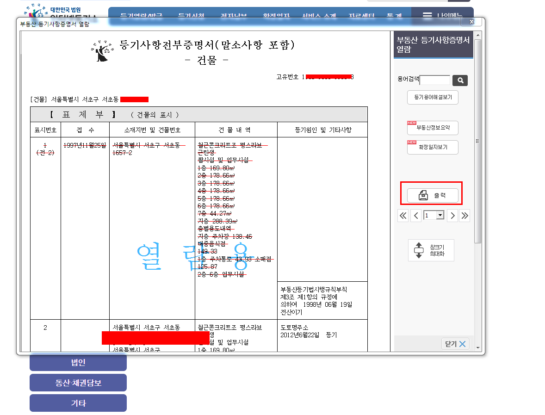
Task: Go to next page arrow
Action: (x=452, y=216)
